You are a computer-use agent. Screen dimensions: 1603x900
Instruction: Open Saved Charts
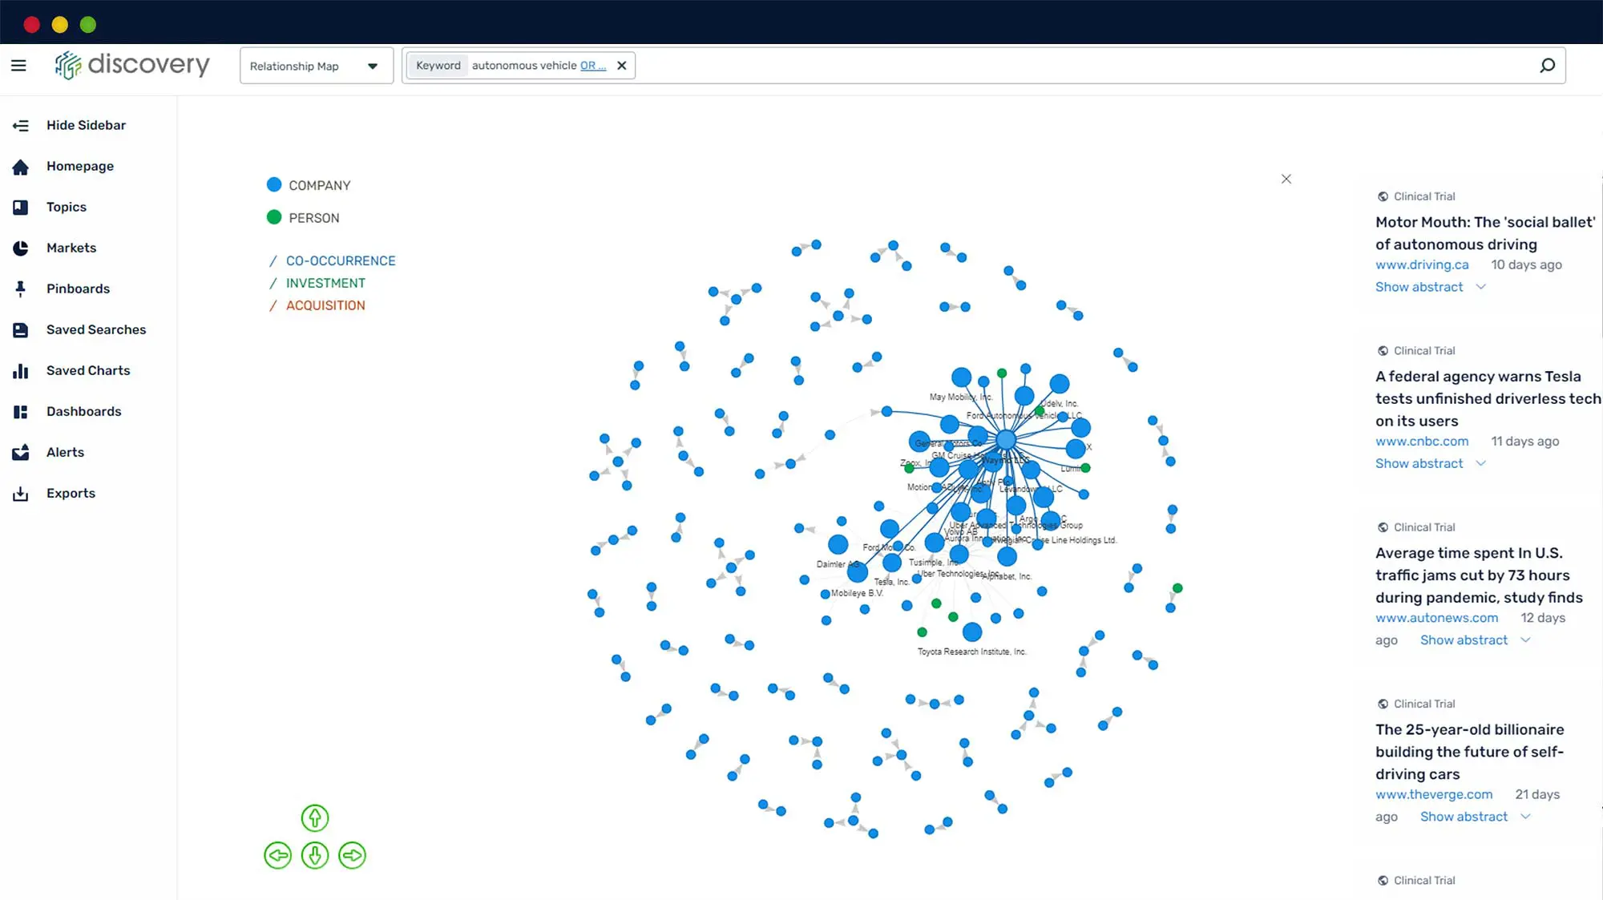click(x=88, y=370)
